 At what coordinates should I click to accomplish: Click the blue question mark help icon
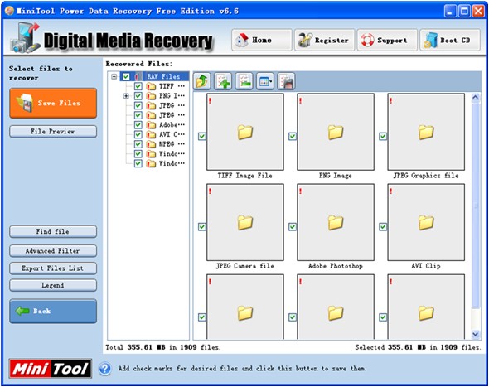[104, 369]
